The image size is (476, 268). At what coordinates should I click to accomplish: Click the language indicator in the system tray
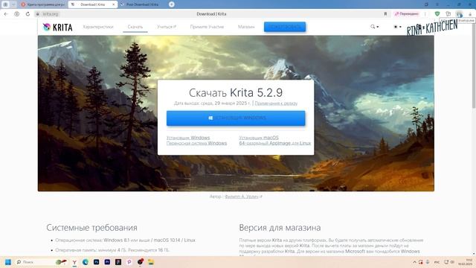437,262
